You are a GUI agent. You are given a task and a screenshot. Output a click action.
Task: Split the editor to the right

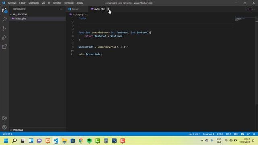[249, 9]
